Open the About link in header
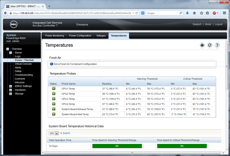Screen dimensions: 230x156 (x=208, y=24)
